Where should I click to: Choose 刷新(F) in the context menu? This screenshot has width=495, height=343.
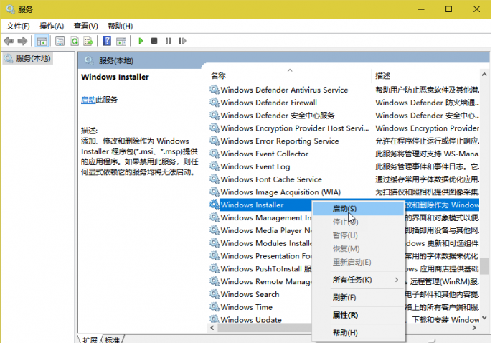[x=358, y=298]
